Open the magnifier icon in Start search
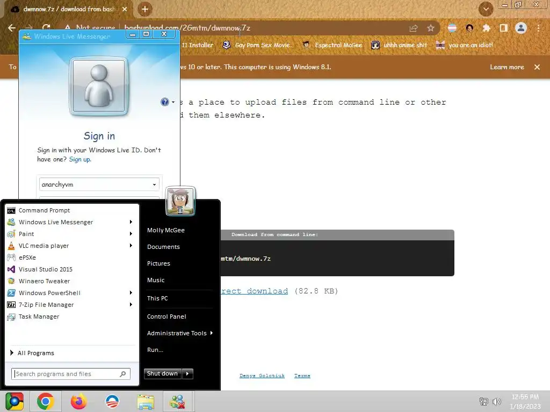 point(123,374)
